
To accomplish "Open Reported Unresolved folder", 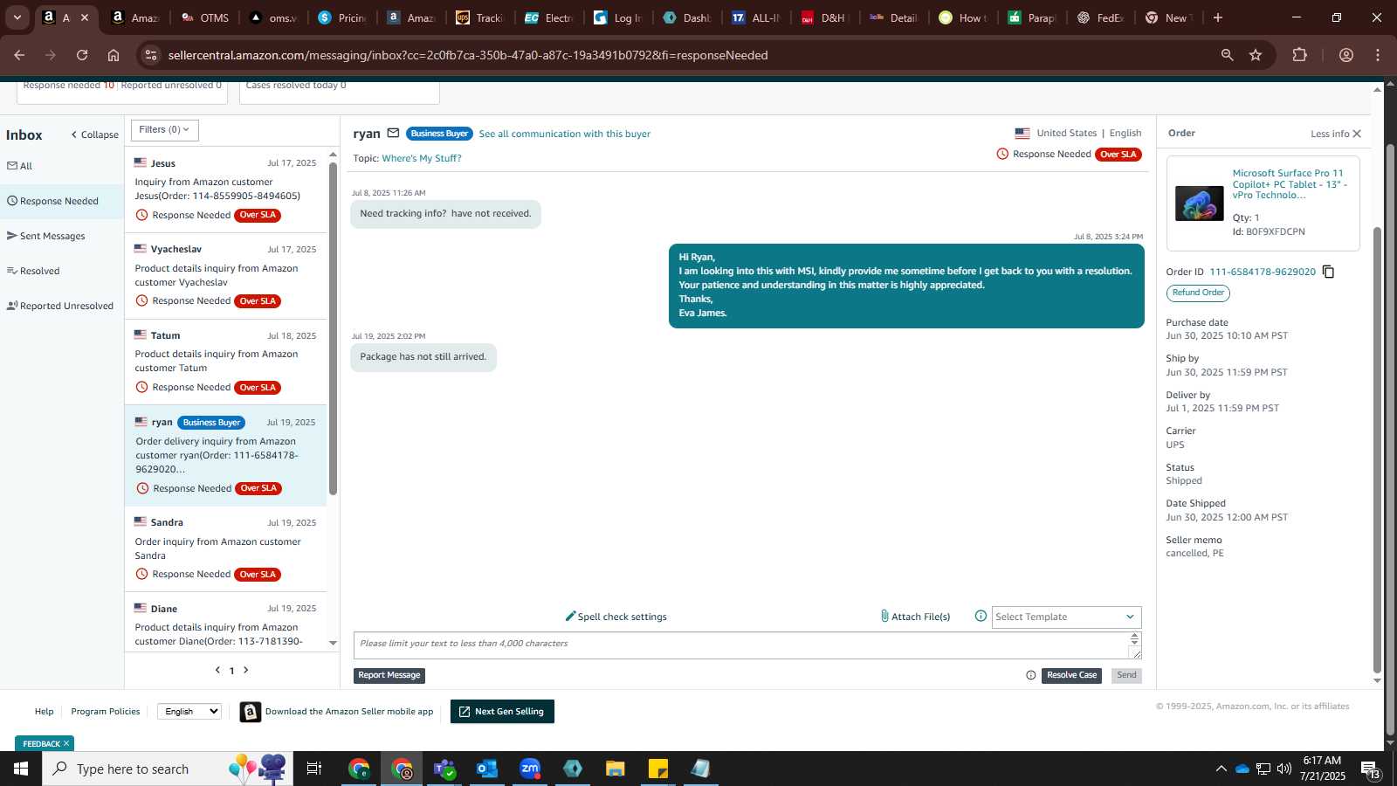I will (62, 306).
